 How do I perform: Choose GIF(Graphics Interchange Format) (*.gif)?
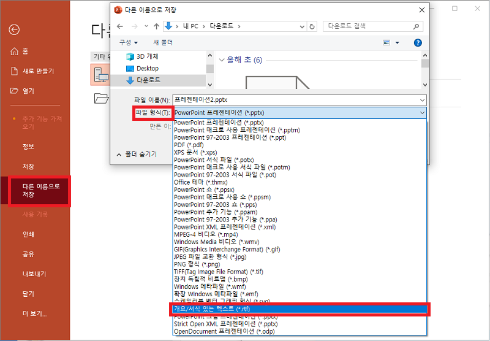coord(227,250)
